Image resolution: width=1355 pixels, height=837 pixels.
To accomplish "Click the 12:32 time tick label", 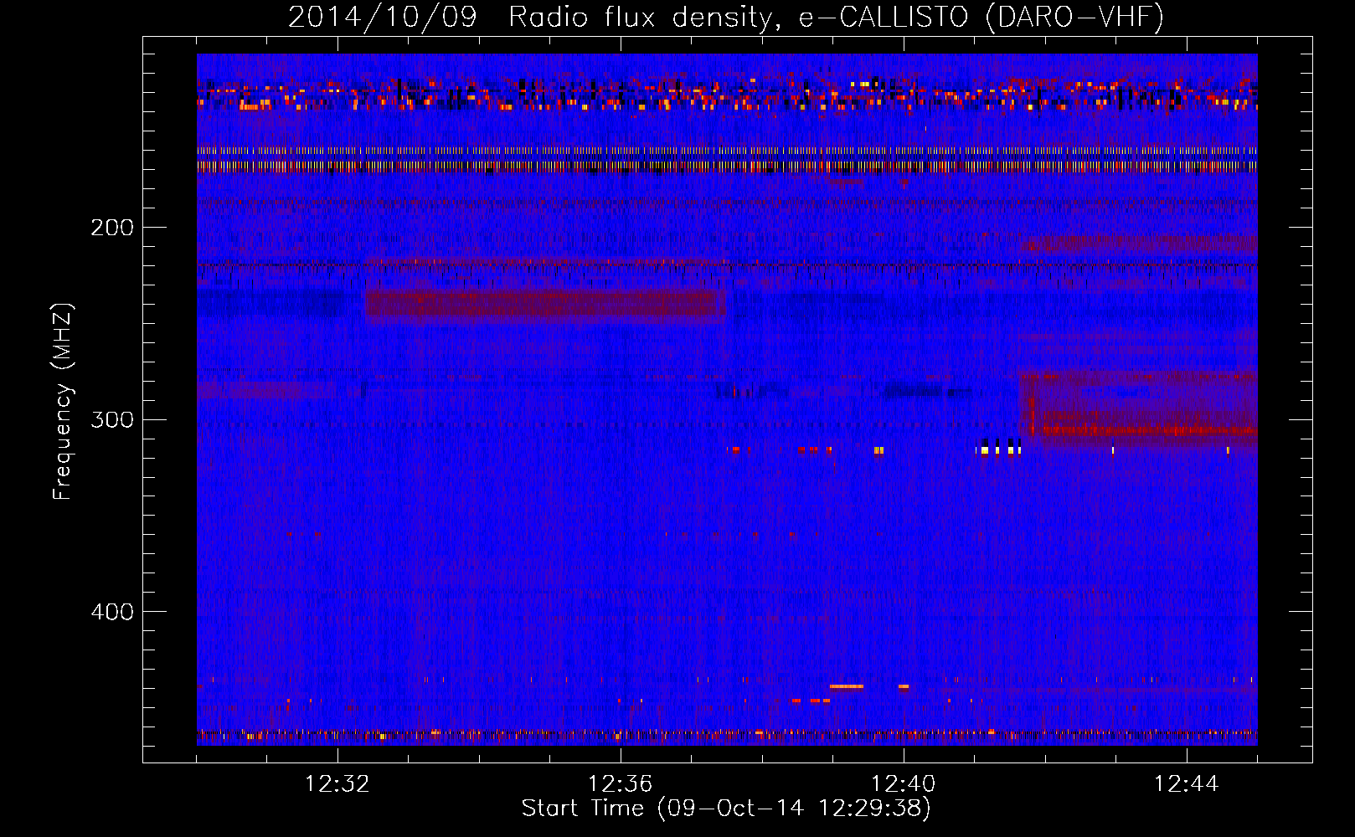I will (337, 784).
